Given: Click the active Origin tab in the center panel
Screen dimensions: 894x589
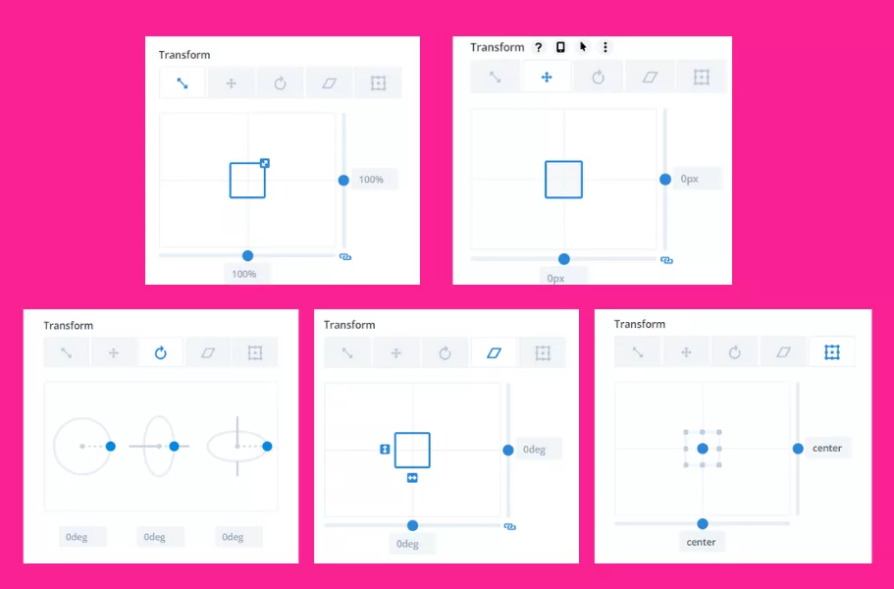Looking at the screenshot, I should point(832,351).
